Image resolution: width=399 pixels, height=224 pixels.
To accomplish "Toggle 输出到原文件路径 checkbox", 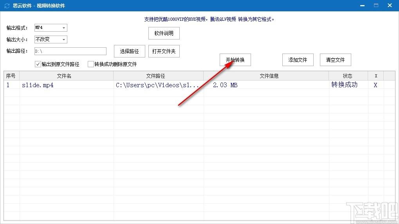I will click(38, 64).
